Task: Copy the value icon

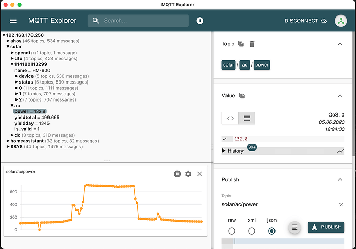Action: [242, 96]
